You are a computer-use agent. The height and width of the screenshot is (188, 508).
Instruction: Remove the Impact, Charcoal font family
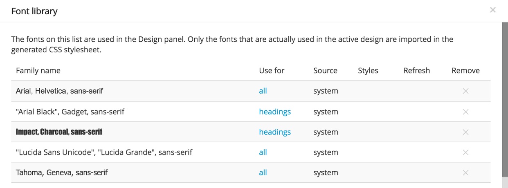[x=465, y=132]
